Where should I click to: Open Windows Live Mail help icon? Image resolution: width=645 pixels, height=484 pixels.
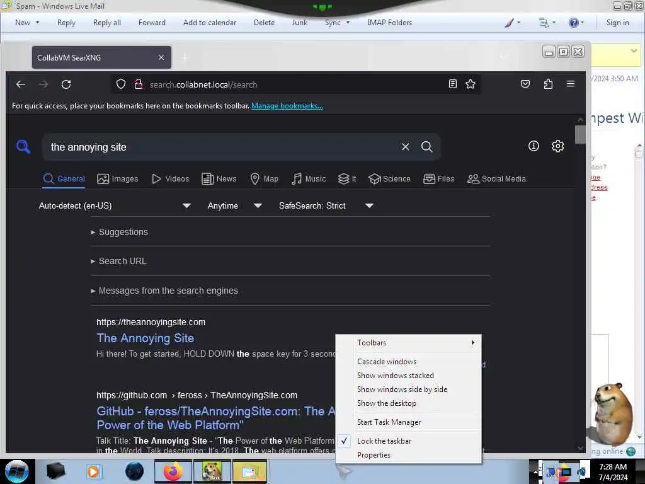coord(576,23)
